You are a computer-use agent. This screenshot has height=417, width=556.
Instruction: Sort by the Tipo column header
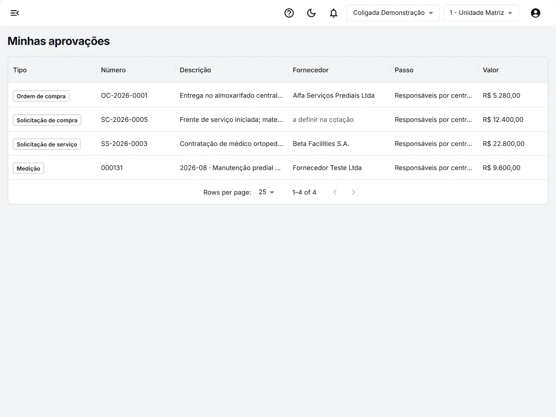(x=20, y=70)
